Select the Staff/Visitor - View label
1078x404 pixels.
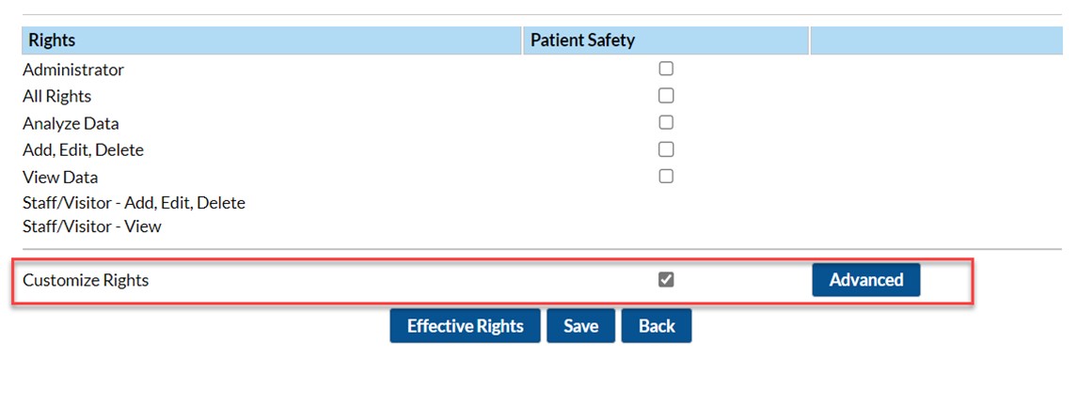92,226
